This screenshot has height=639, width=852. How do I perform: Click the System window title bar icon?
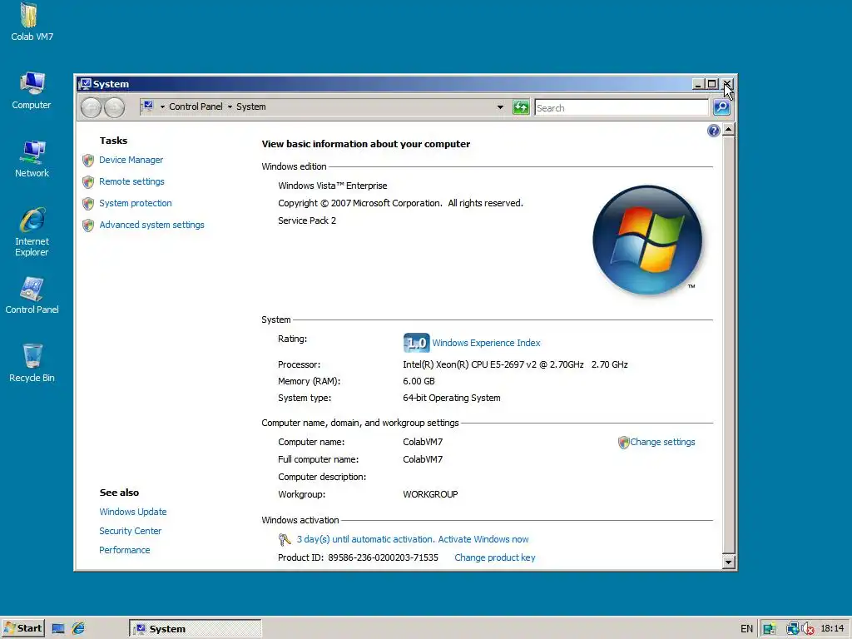click(85, 84)
